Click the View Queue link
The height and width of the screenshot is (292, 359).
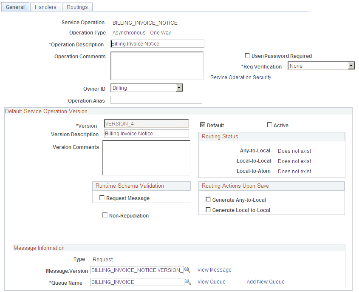[211, 281]
